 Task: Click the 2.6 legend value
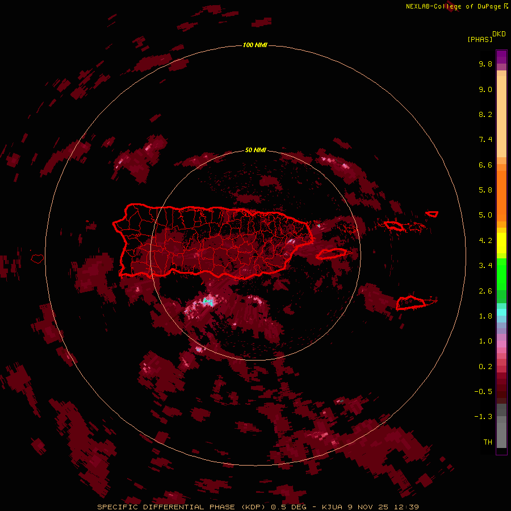click(x=485, y=291)
